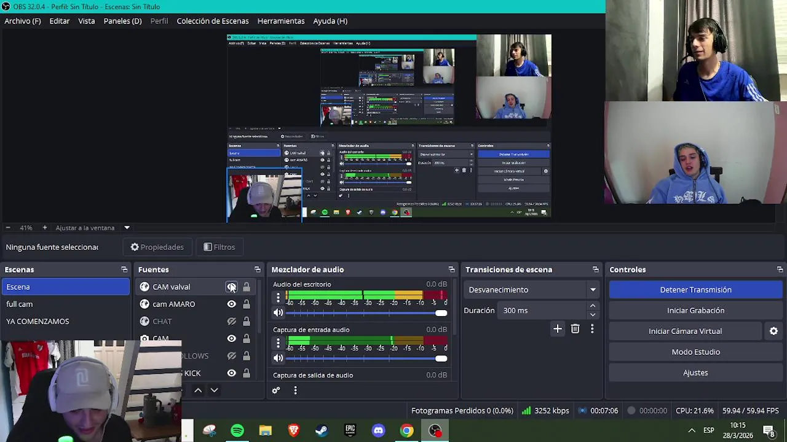The width and height of the screenshot is (787, 442).
Task: Increase transition duration with up arrow
Action: (x=593, y=306)
